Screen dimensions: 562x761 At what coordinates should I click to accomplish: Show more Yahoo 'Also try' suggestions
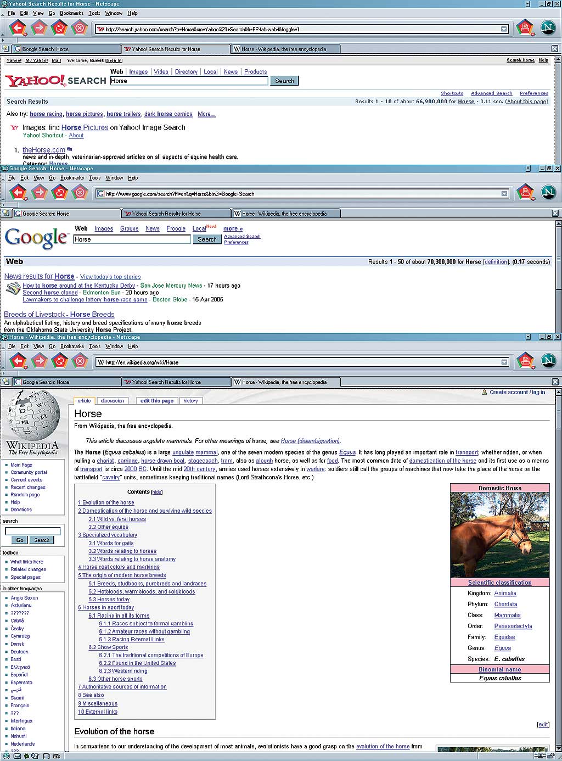point(206,114)
